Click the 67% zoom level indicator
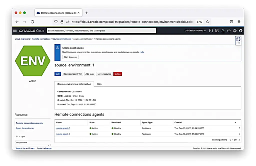Image resolution: width=256 pixels, height=166 pixels. pyautogui.click(x=199, y=22)
